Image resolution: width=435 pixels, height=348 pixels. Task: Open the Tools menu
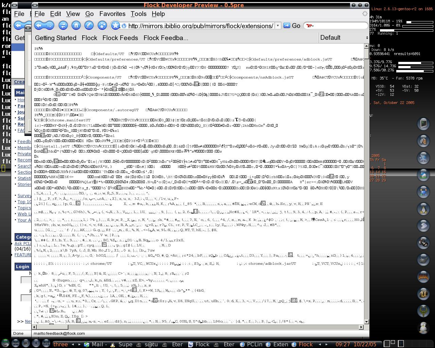point(138,14)
